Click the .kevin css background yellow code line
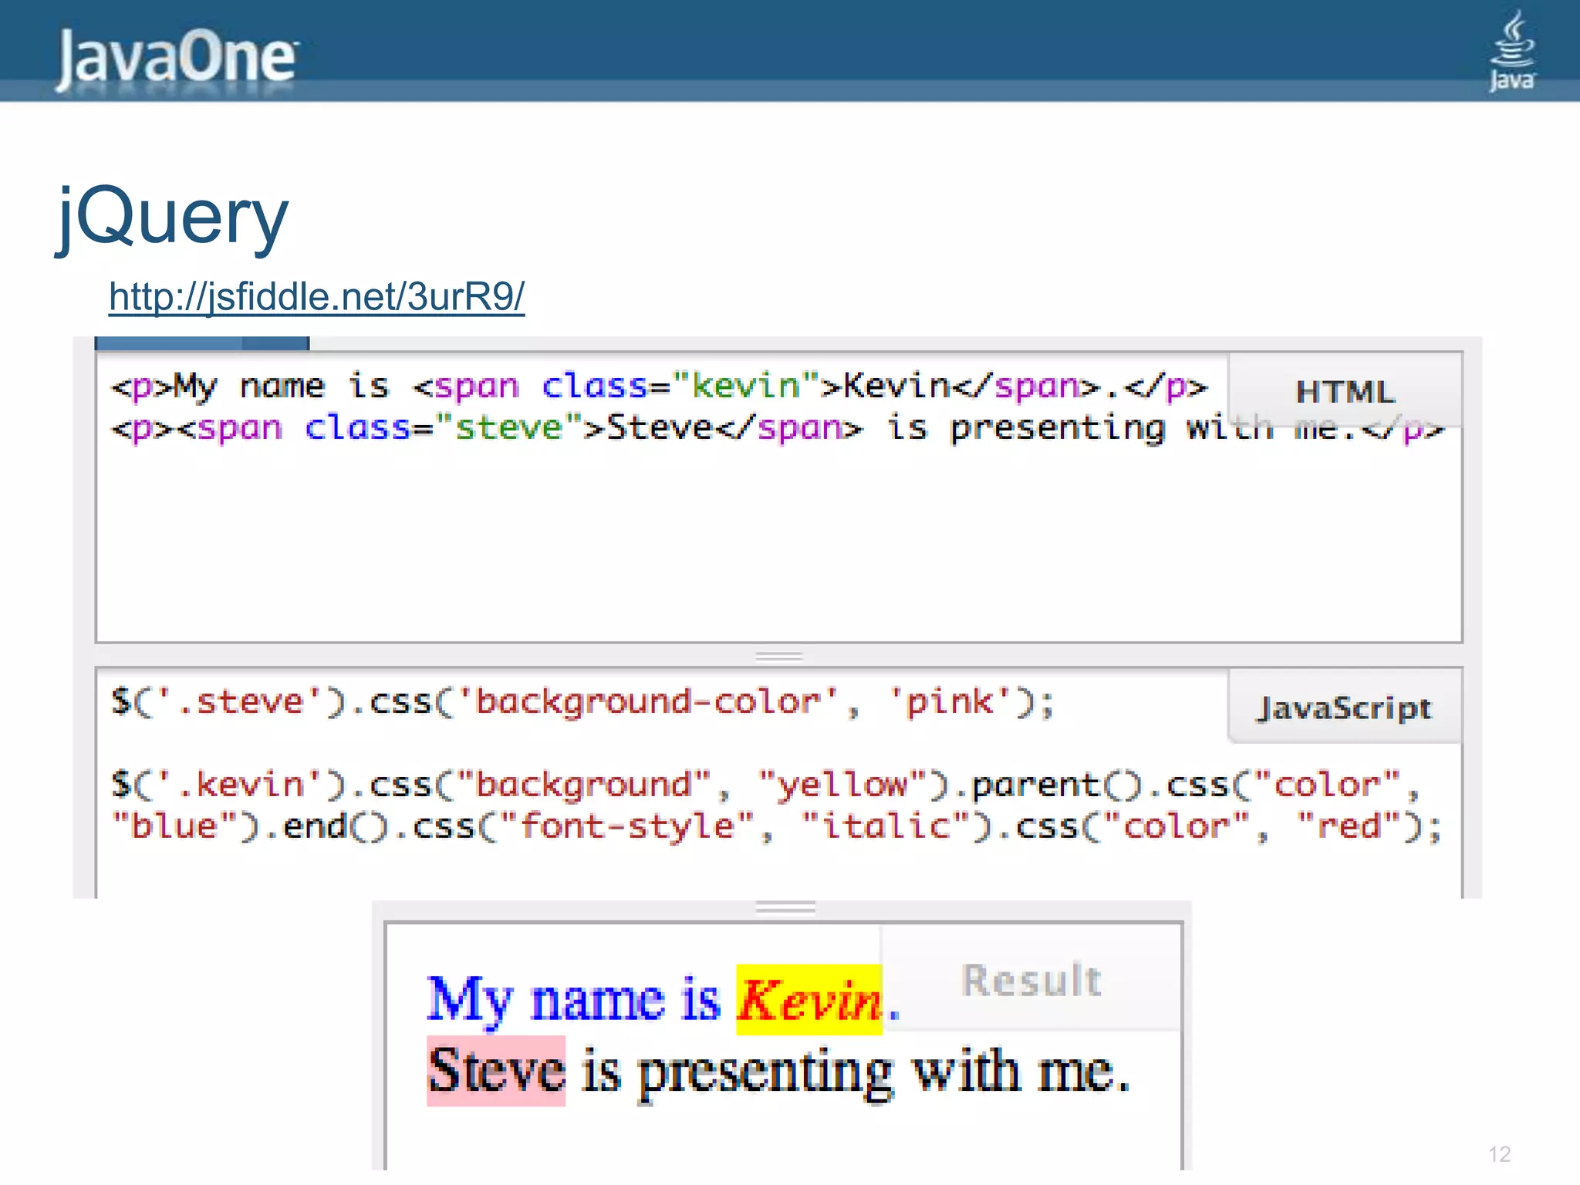The width and height of the screenshot is (1580, 1185). [x=764, y=785]
